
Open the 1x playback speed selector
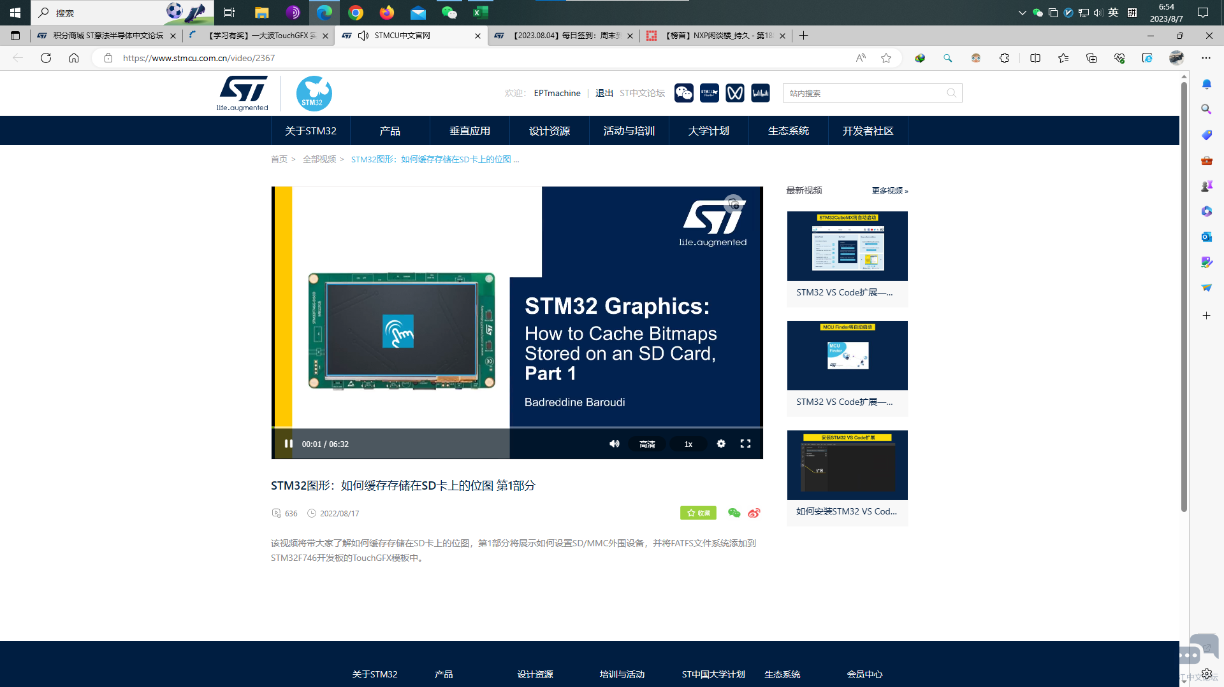click(x=688, y=444)
